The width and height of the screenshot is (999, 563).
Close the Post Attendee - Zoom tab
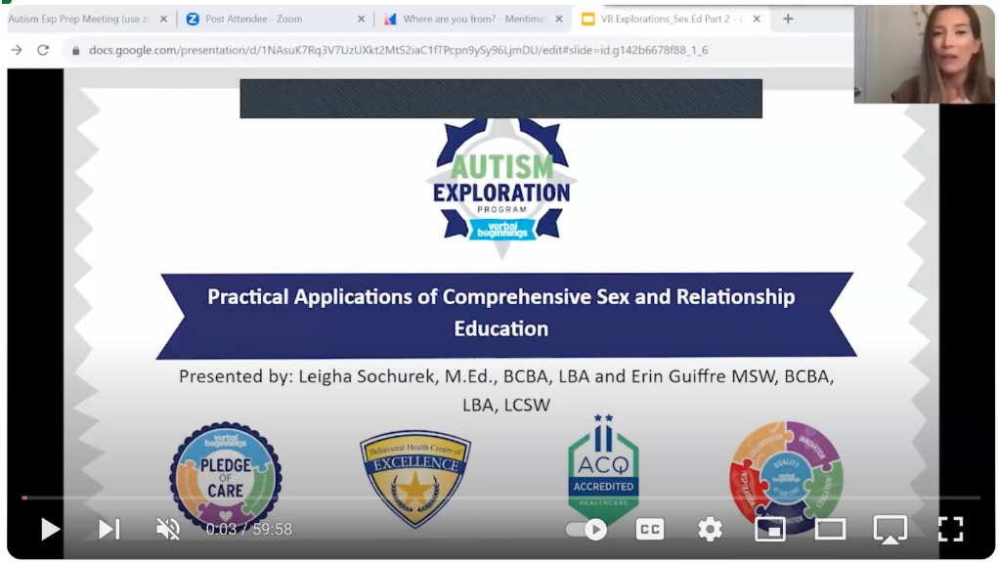coord(362,20)
